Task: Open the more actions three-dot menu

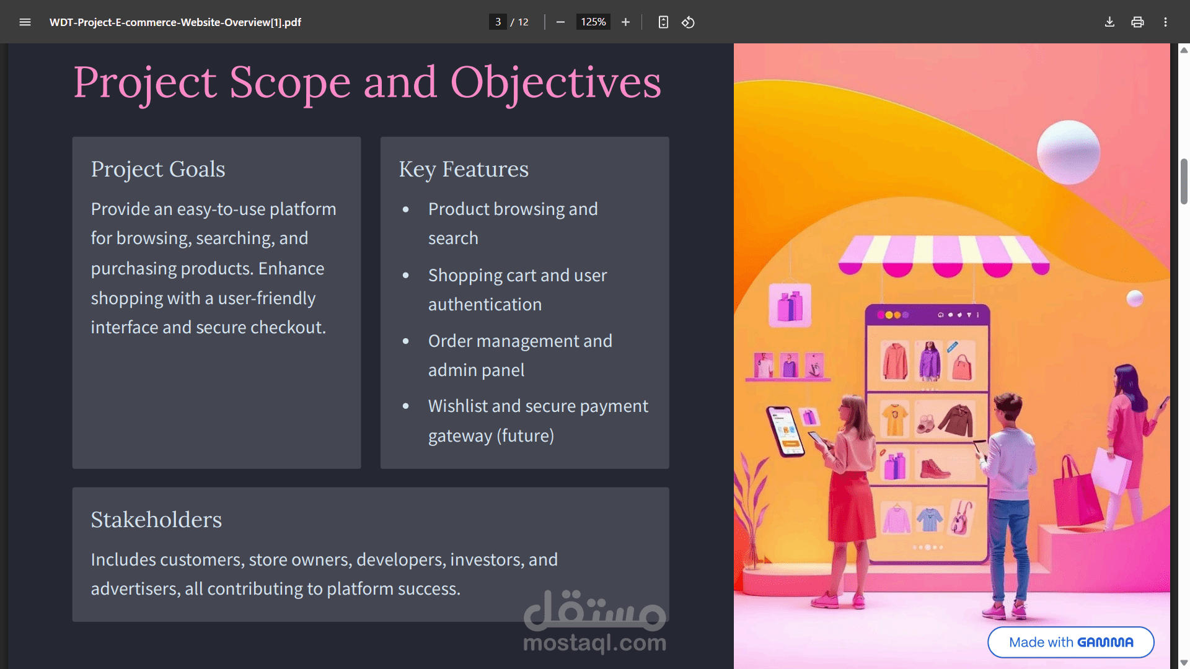Action: [x=1165, y=22]
